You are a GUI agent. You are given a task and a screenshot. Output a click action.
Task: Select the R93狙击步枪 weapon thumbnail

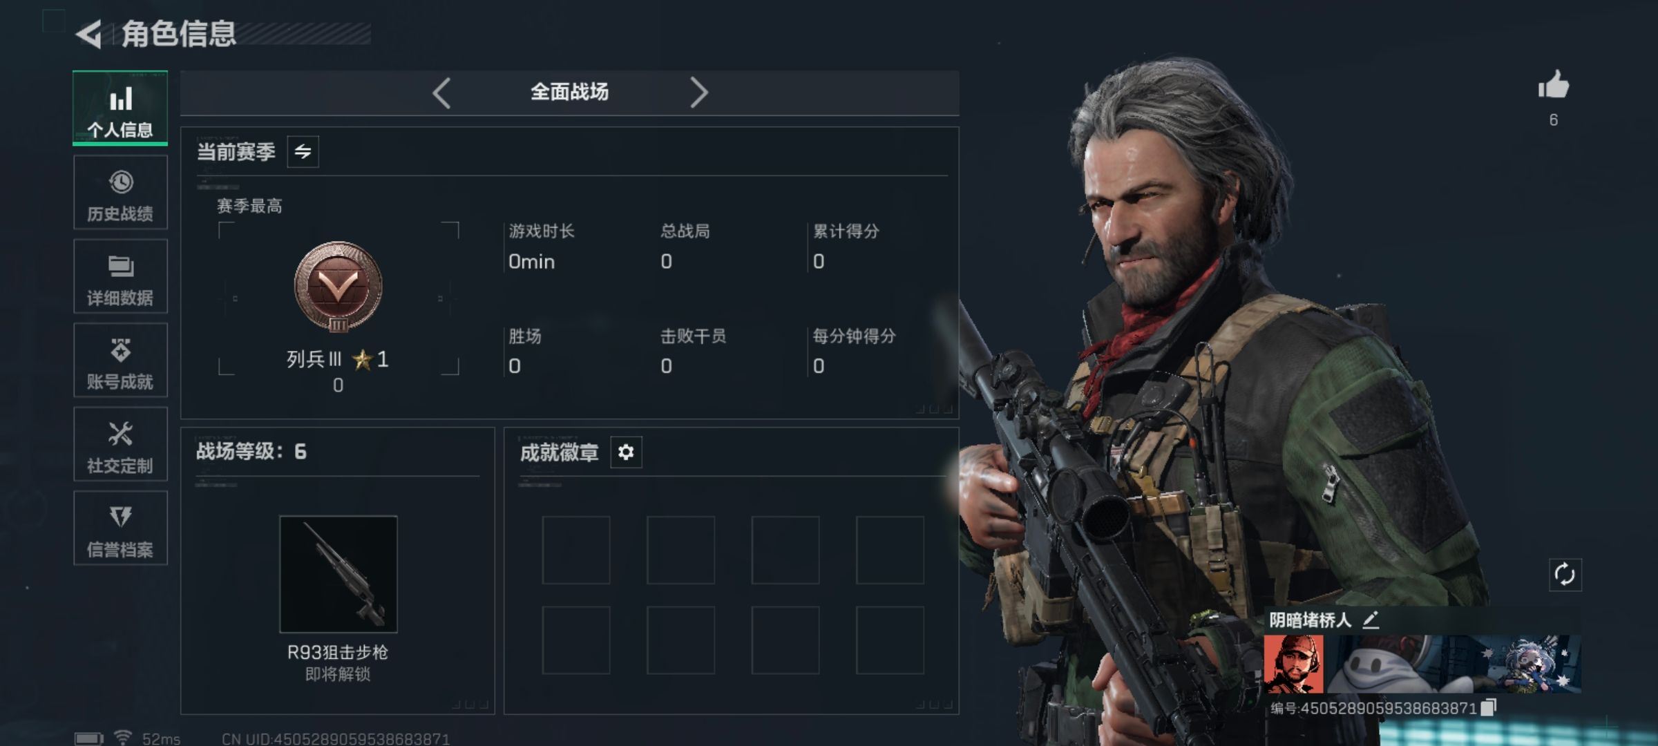click(x=339, y=574)
